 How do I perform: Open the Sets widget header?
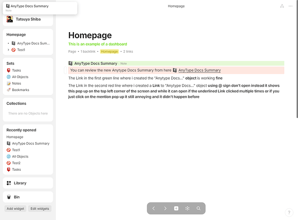pos(10,63)
